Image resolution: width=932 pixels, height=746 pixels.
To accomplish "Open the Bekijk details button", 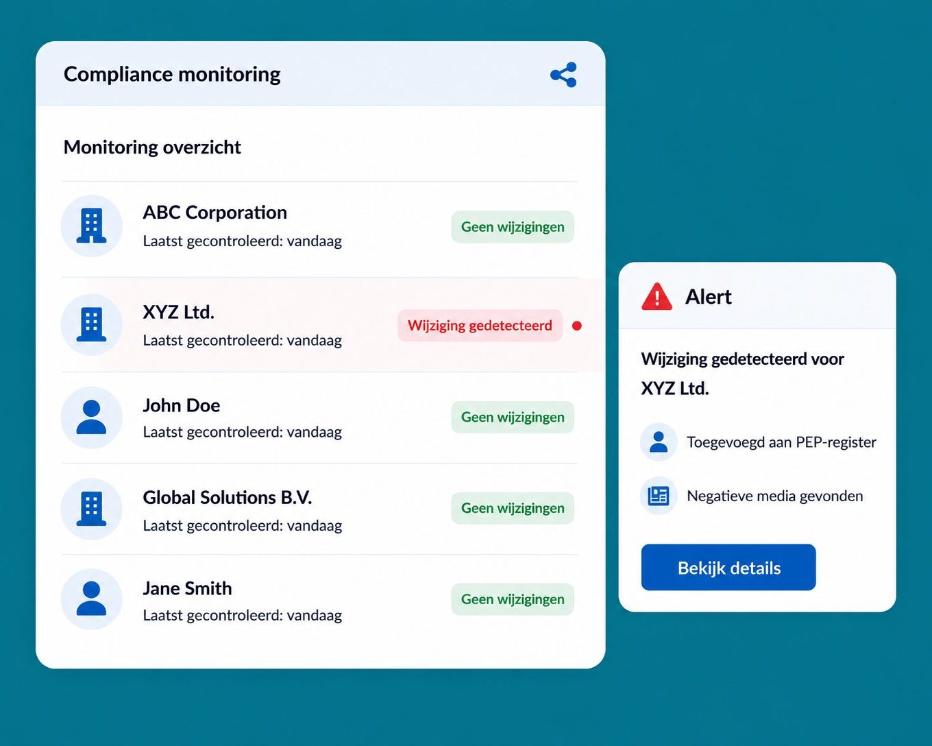I will pos(728,567).
